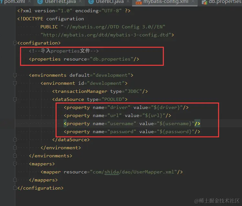The image size is (242, 206).
Task: Collapse the opening configuration tag fold
Action: (15, 43)
